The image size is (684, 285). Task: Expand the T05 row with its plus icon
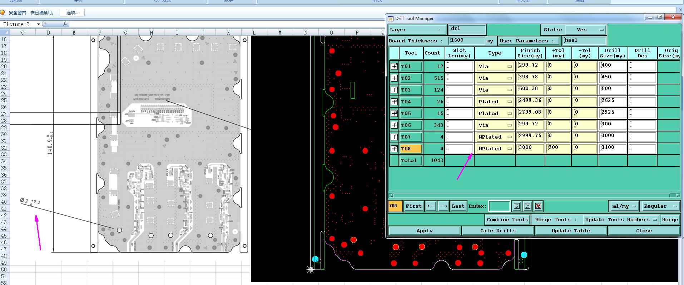pos(394,113)
